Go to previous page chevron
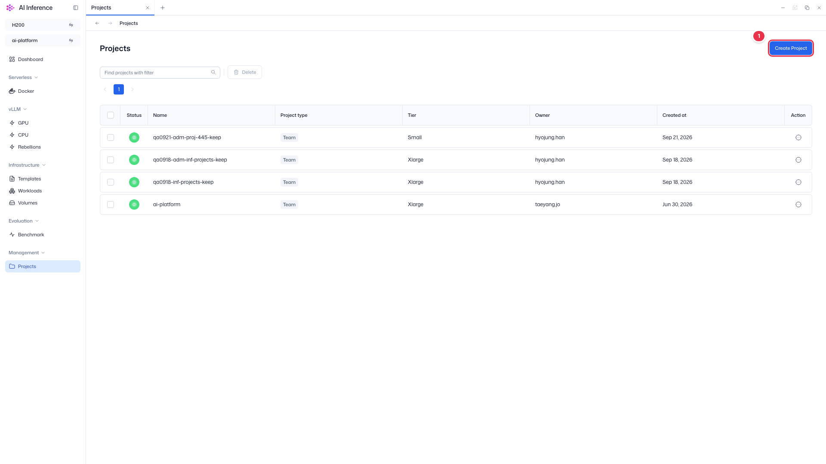826x464 pixels. tap(105, 89)
